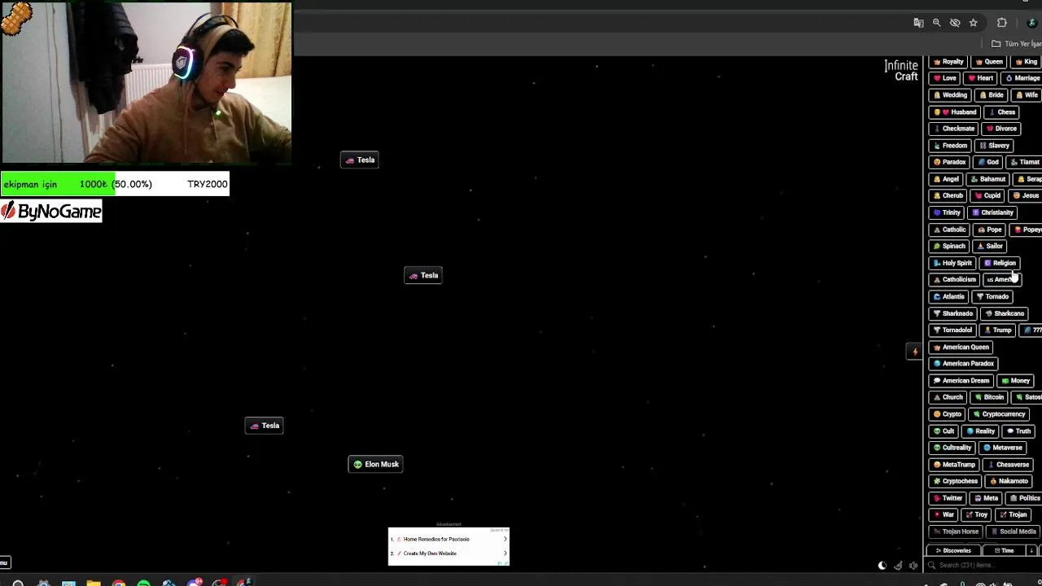Click the Chess item
This screenshot has width=1042, height=586.
[1001, 112]
